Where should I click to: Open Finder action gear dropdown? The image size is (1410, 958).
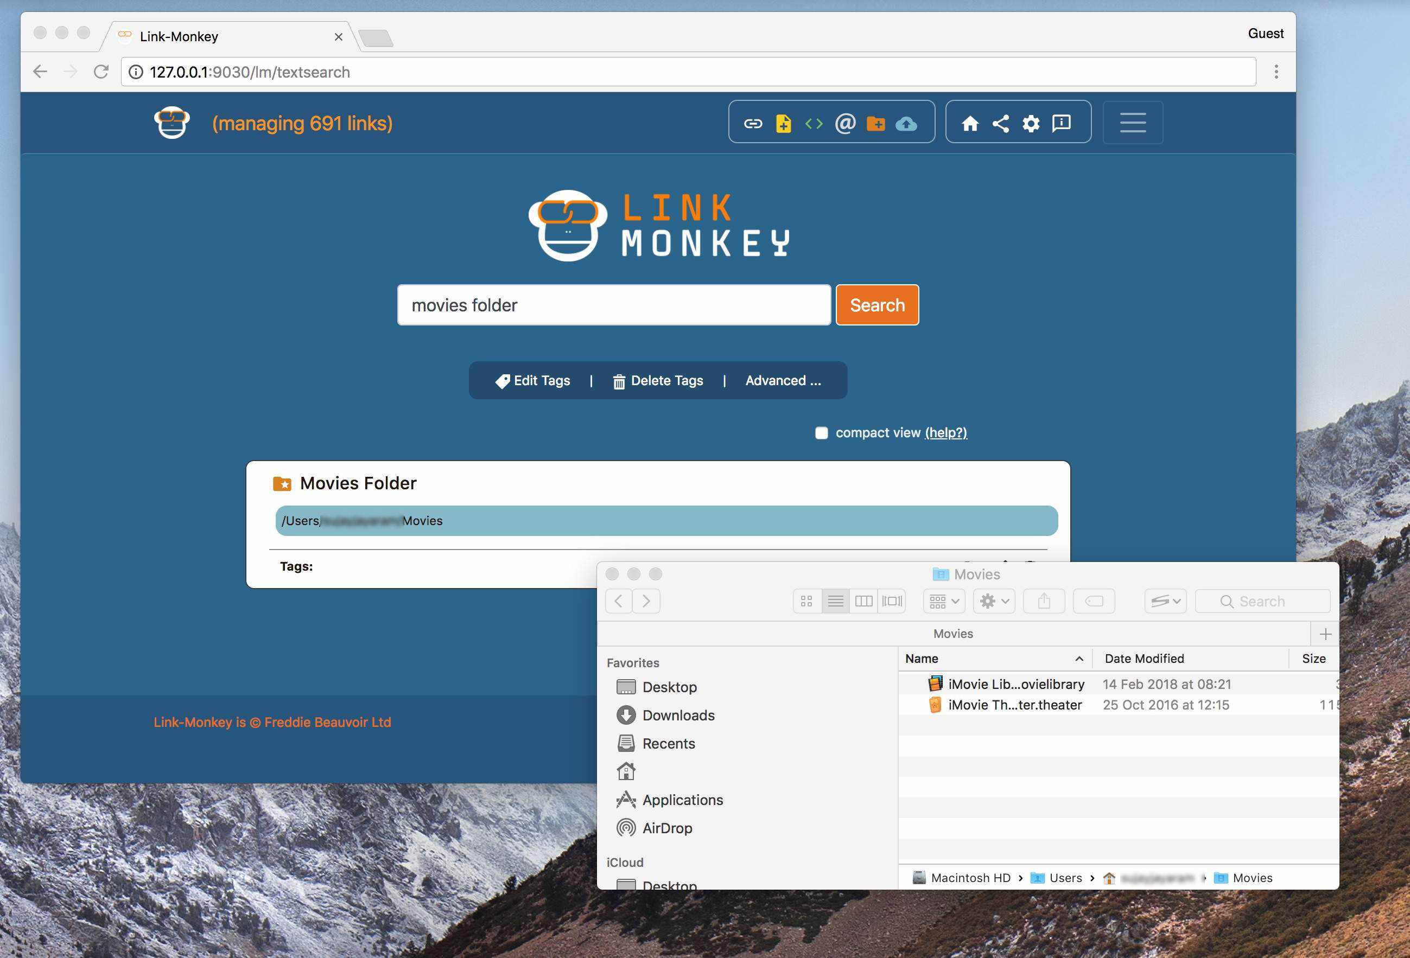click(x=994, y=601)
